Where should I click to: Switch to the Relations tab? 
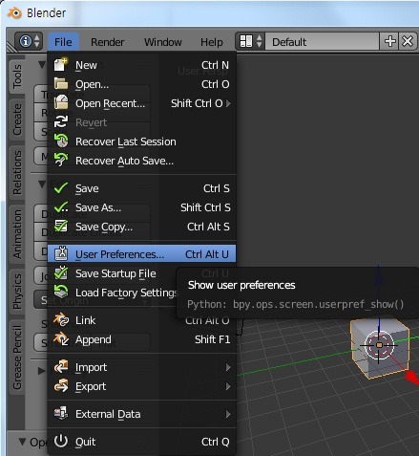(17, 173)
